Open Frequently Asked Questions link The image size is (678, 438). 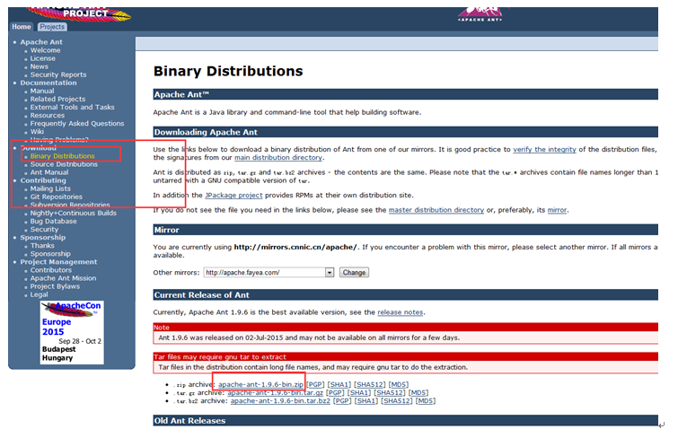click(x=77, y=124)
